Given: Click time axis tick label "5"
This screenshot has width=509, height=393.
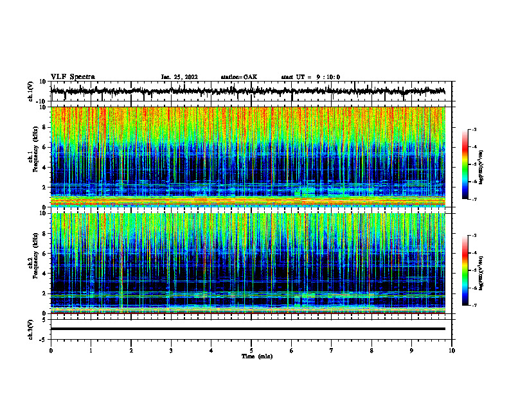Looking at the screenshot, I should click(x=251, y=351).
